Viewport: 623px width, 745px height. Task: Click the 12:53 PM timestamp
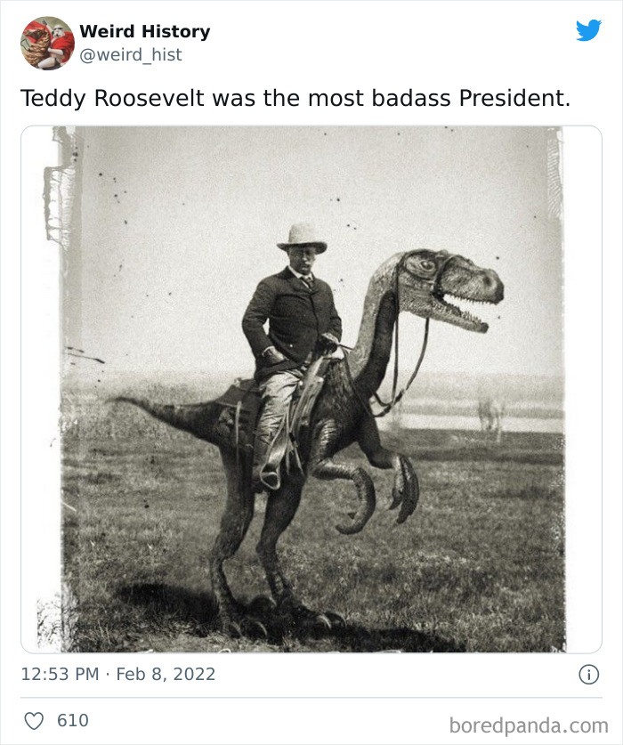(x=60, y=674)
